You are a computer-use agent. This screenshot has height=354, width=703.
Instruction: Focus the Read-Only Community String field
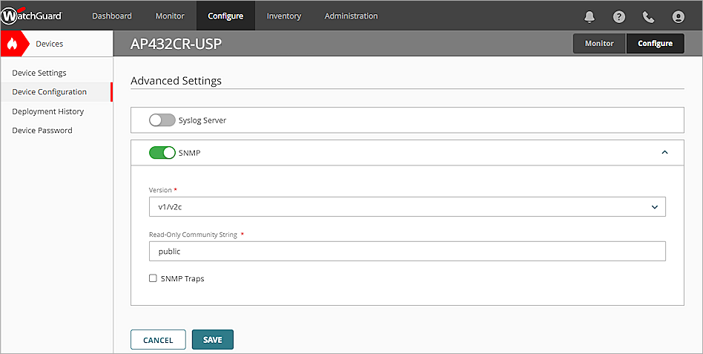pos(407,252)
